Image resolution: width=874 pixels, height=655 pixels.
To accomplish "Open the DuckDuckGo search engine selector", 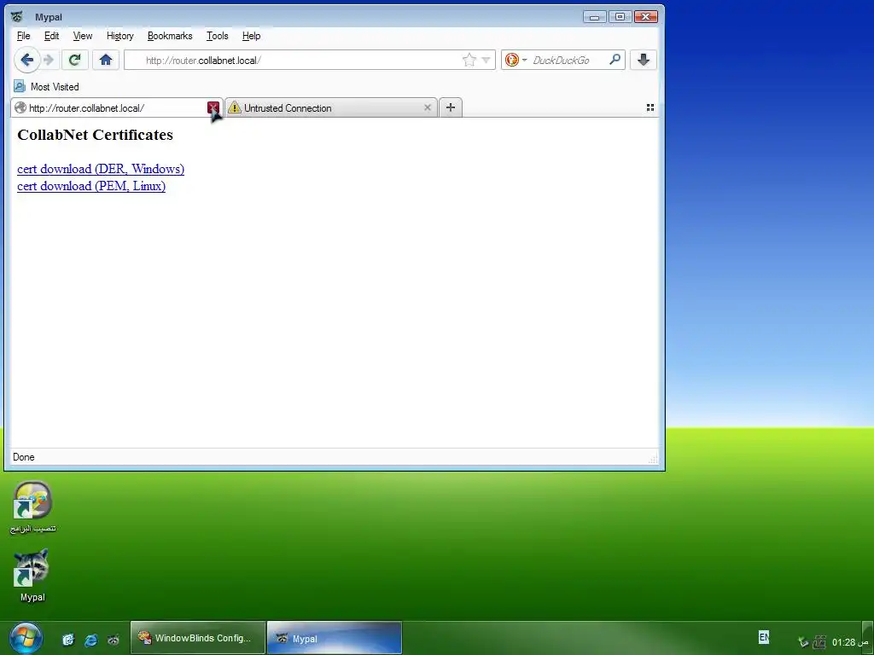I will click(516, 60).
